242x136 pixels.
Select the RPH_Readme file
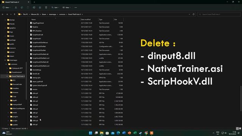pyautogui.click(x=37, y=31)
